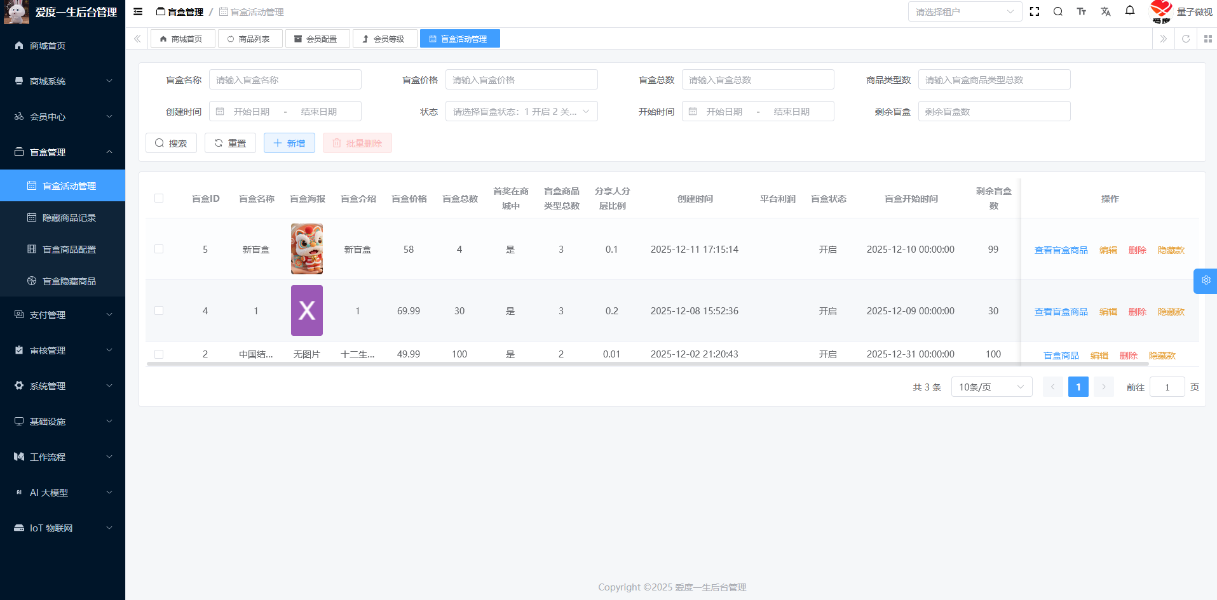
Task: Click the 新增 button
Action: [x=289, y=143]
